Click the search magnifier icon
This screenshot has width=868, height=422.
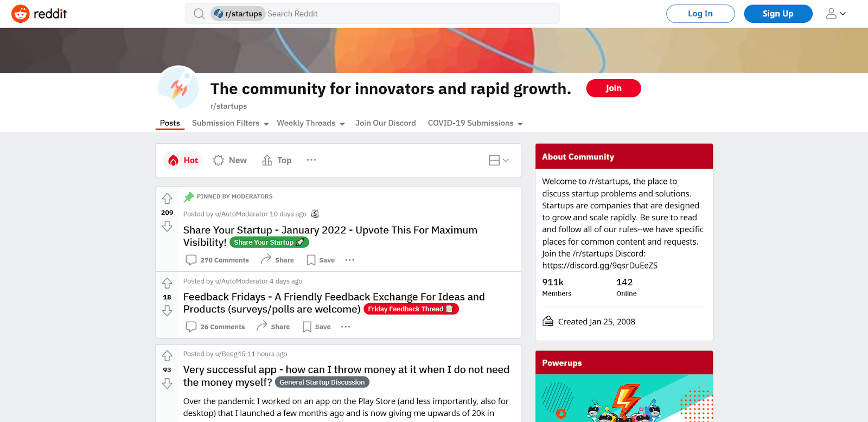[x=199, y=14]
